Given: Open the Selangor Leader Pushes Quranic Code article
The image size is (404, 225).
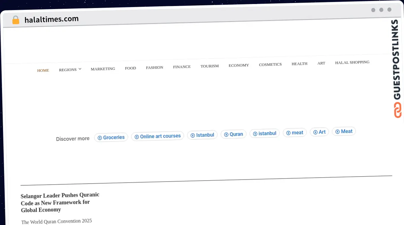Looking at the screenshot, I should pos(60,203).
